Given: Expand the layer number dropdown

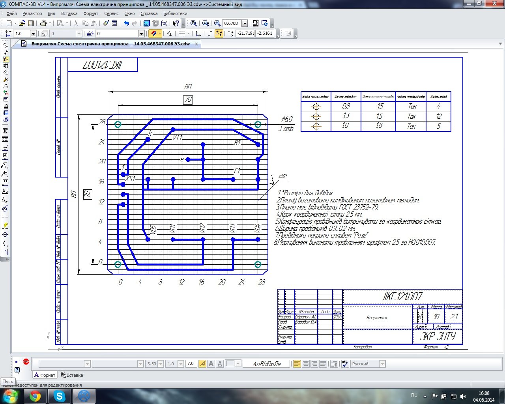Looking at the screenshot, I should pyautogui.click(x=141, y=34).
